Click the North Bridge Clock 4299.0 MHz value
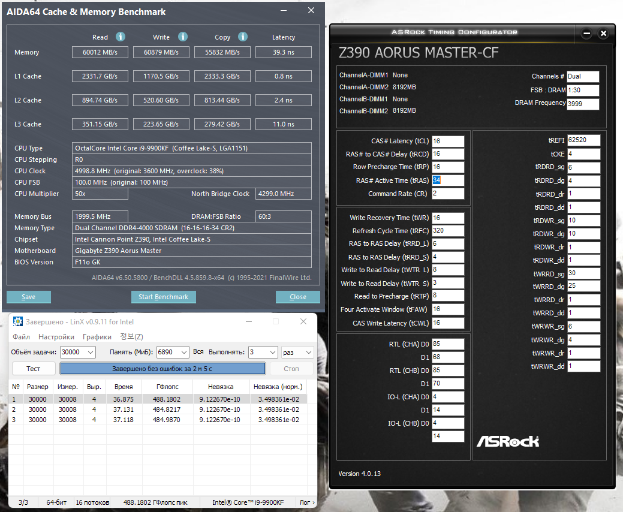This screenshot has height=512, width=623. 283,194
